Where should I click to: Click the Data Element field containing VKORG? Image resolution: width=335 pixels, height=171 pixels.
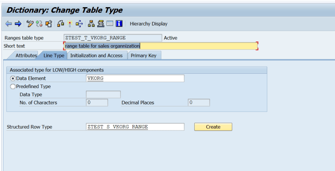(135, 79)
